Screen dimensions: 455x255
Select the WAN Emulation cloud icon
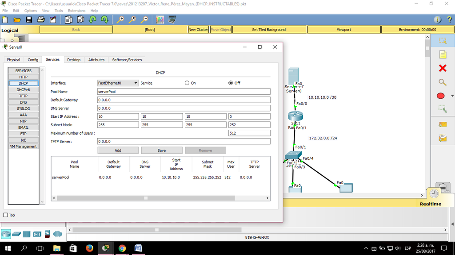(x=57, y=234)
